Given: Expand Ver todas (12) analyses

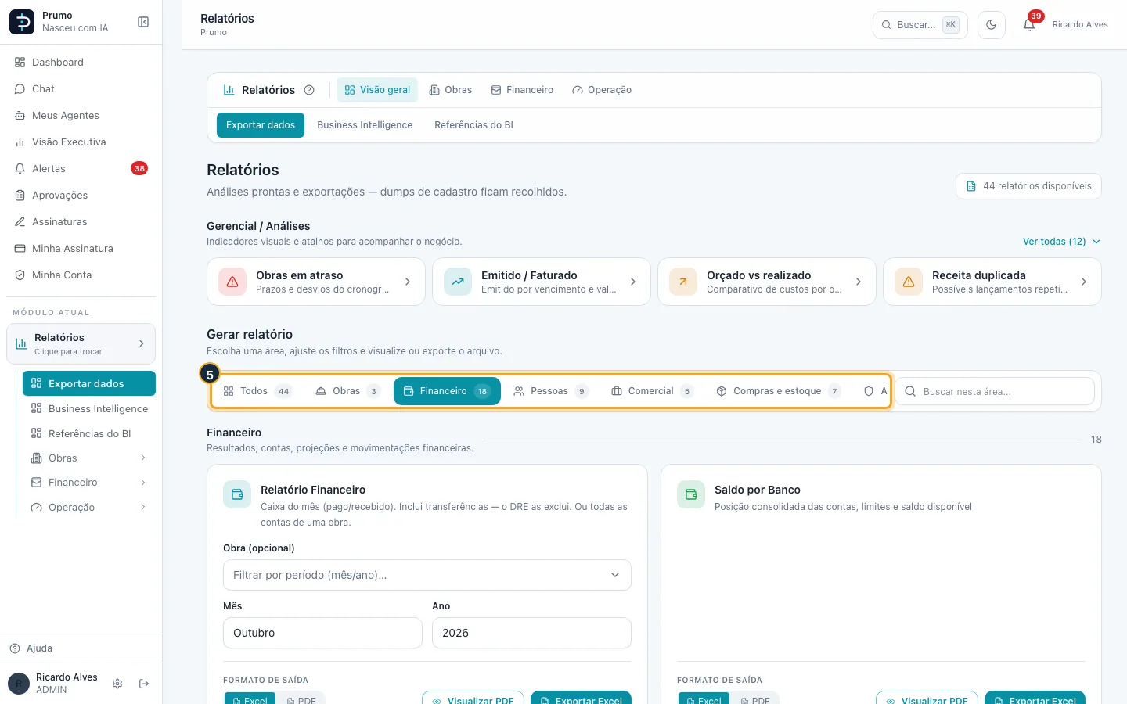Looking at the screenshot, I should coord(1061,242).
